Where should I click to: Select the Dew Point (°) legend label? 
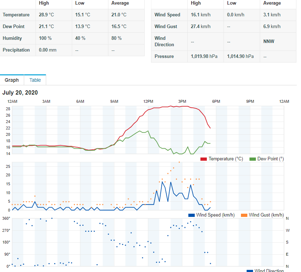[270, 159]
